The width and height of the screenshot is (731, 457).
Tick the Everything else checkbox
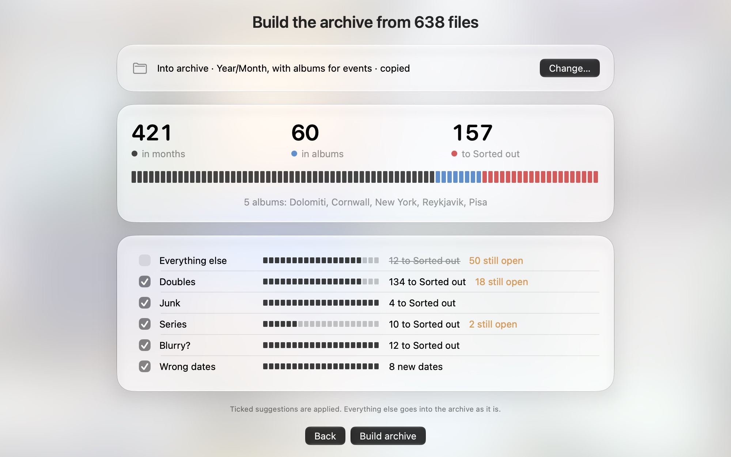pyautogui.click(x=145, y=260)
